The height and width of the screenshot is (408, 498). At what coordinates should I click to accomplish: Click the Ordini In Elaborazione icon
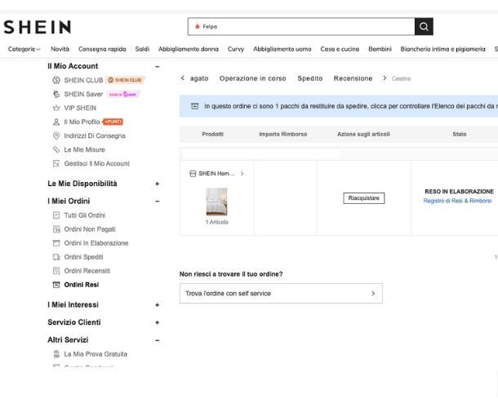click(x=56, y=243)
